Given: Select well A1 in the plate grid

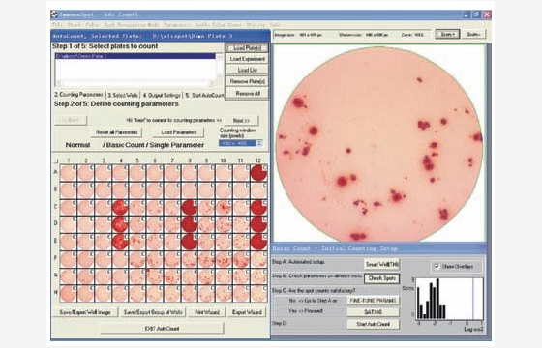Looking at the screenshot, I should click(x=68, y=173).
